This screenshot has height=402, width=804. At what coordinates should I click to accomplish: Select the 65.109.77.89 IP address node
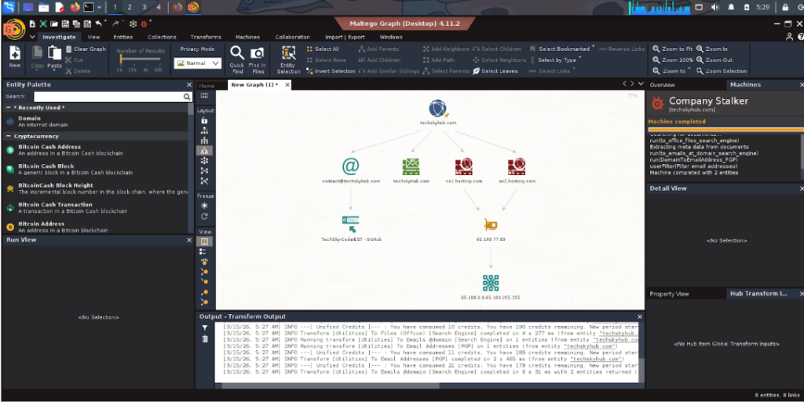(x=491, y=225)
